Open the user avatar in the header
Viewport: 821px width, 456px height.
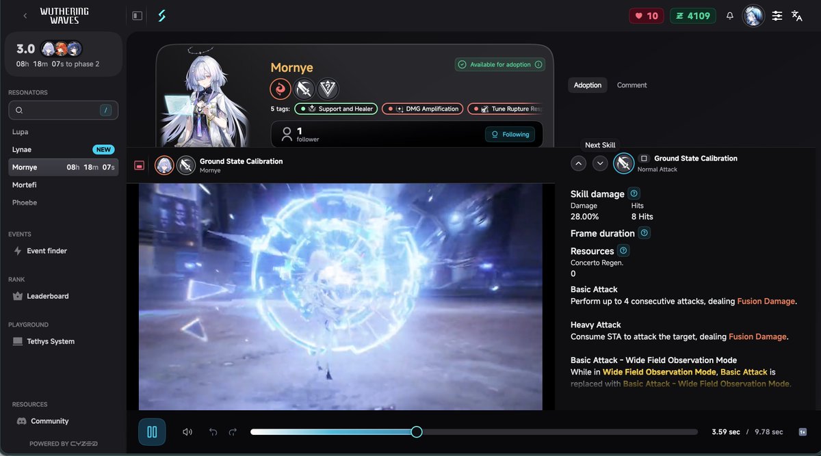753,16
